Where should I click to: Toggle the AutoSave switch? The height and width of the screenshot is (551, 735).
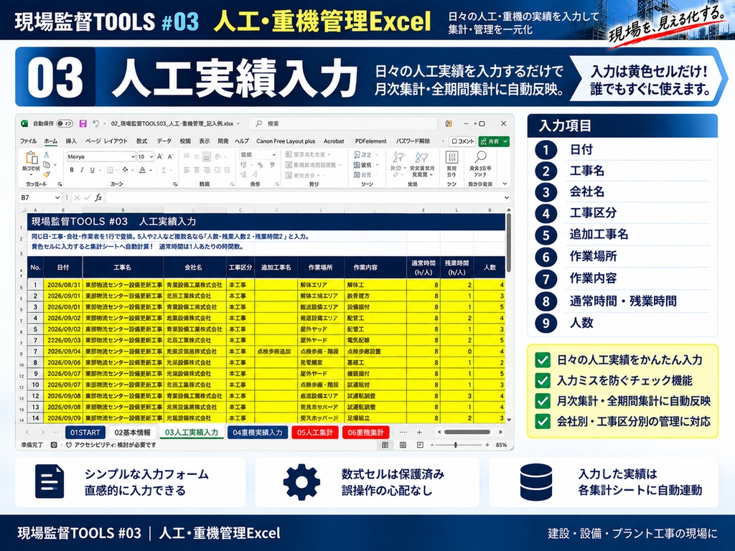click(65, 123)
